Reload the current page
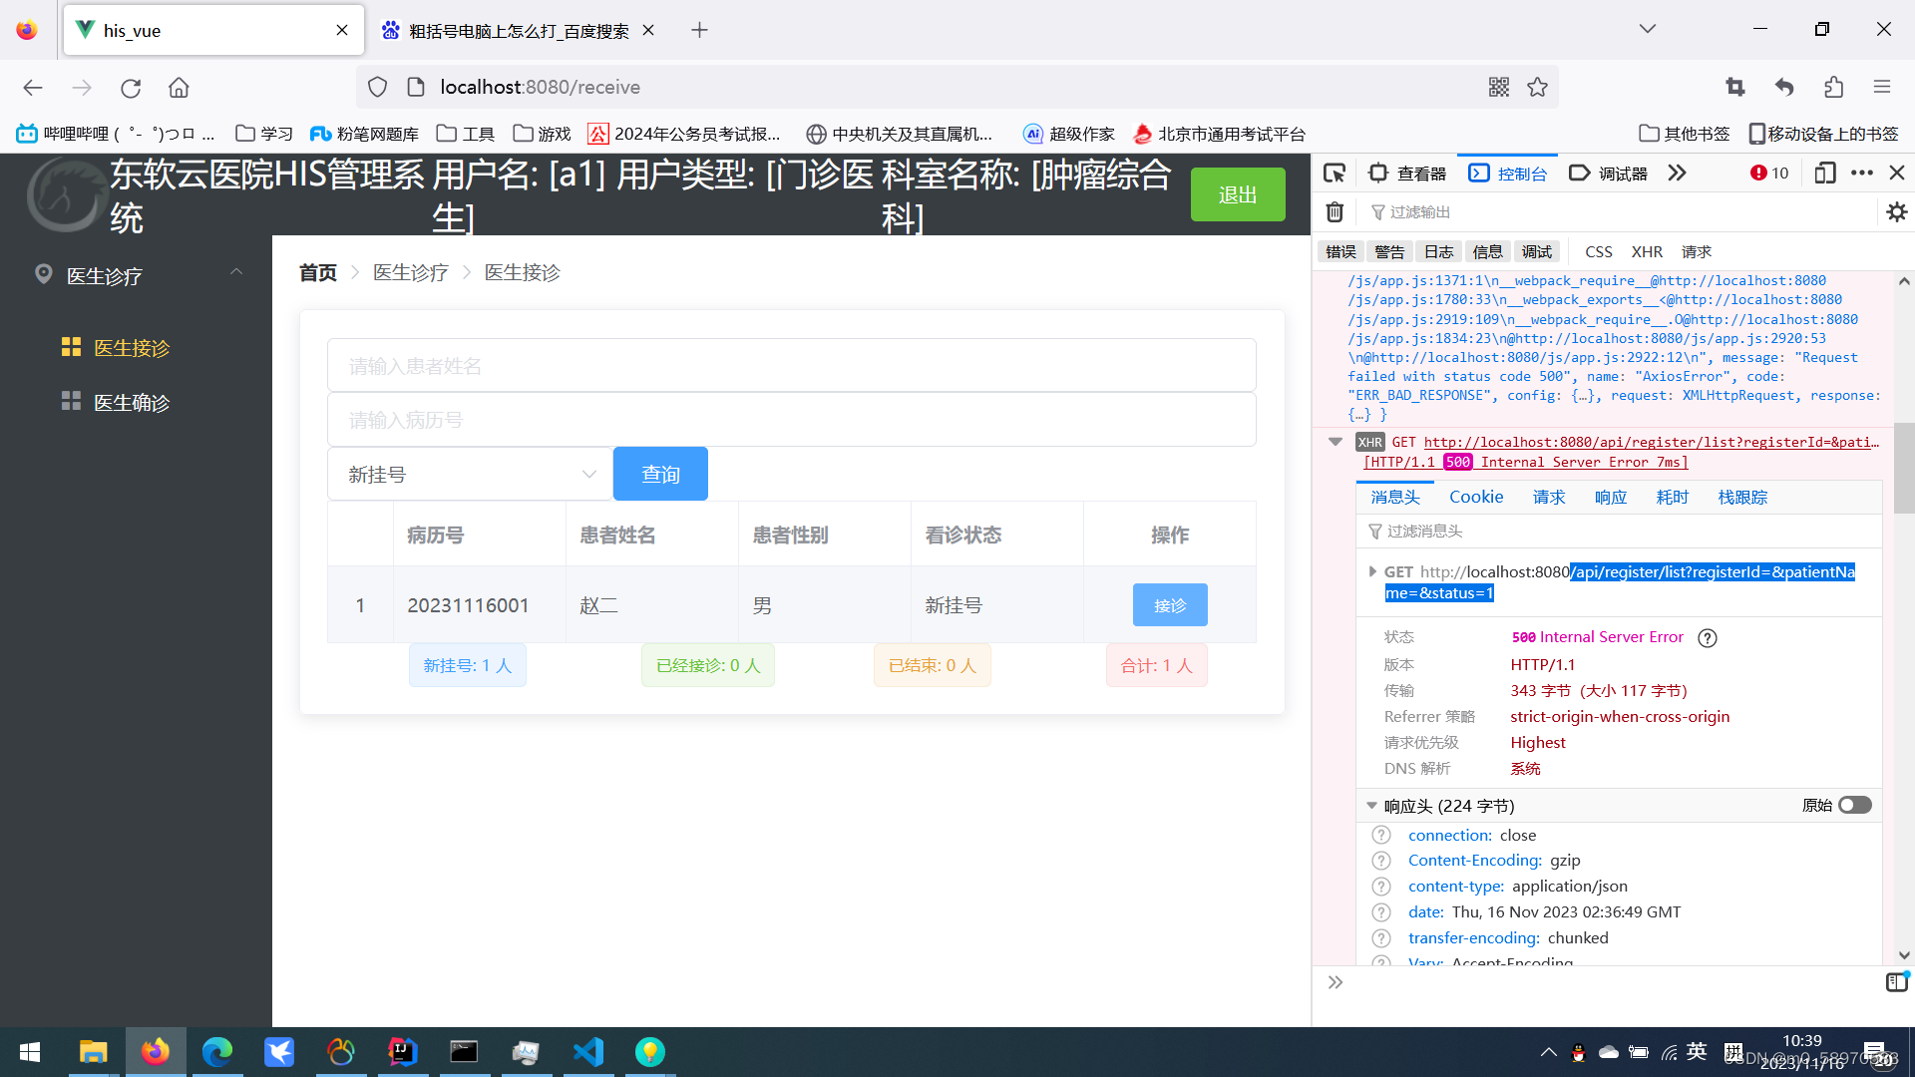This screenshot has height=1077, width=1915. click(x=131, y=88)
